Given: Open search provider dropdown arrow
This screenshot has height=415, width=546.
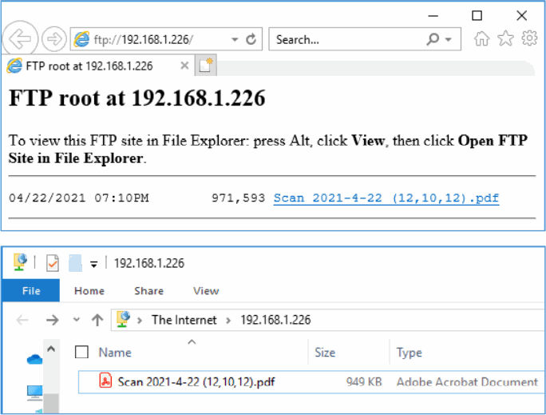Looking at the screenshot, I should pos(449,39).
